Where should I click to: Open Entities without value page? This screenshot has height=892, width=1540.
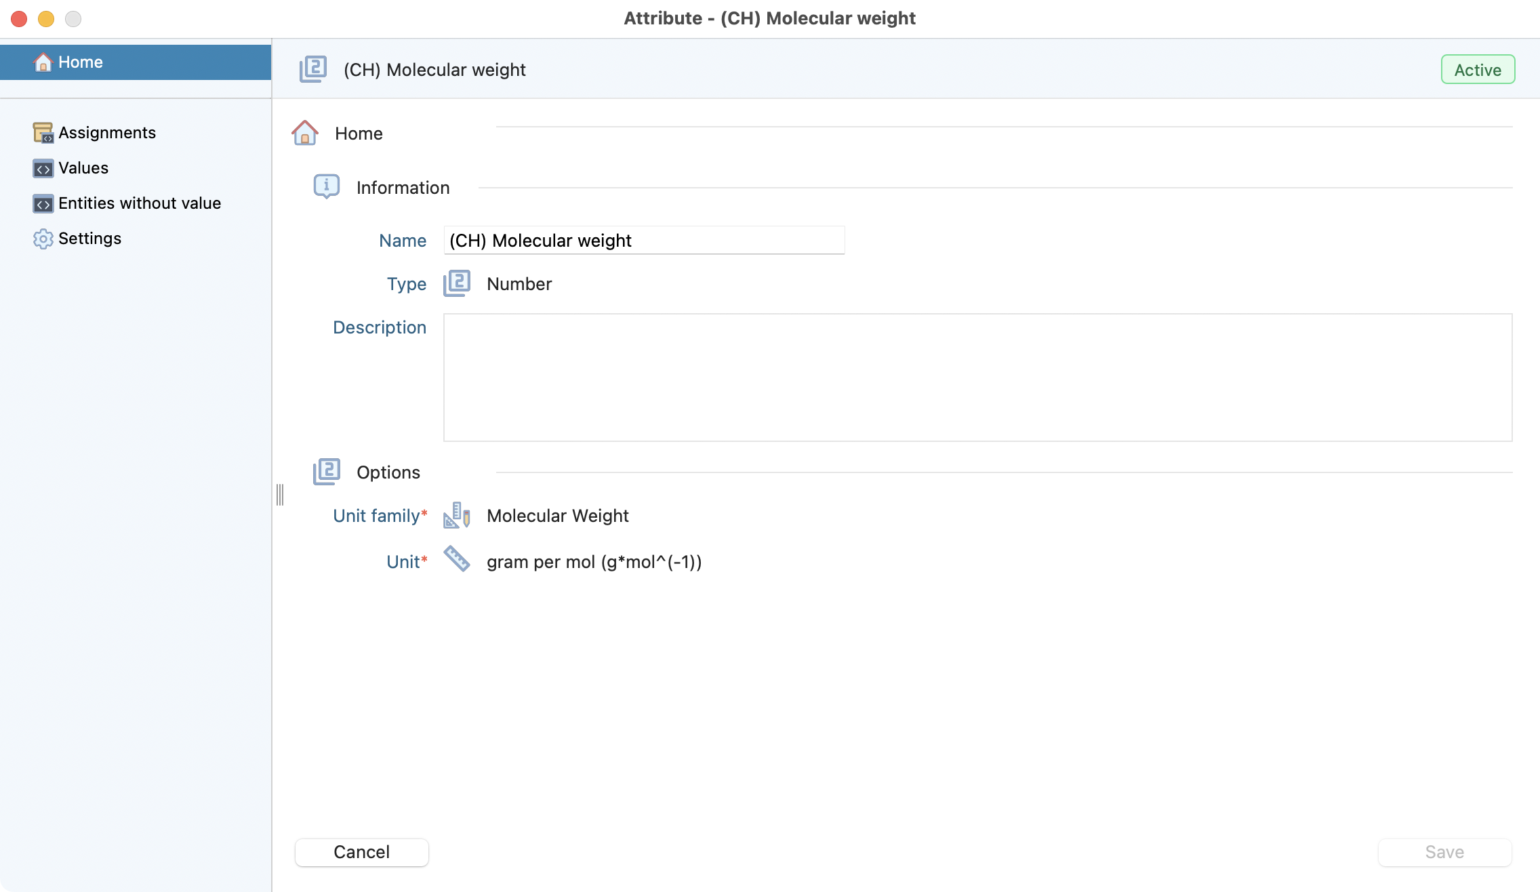coord(140,203)
